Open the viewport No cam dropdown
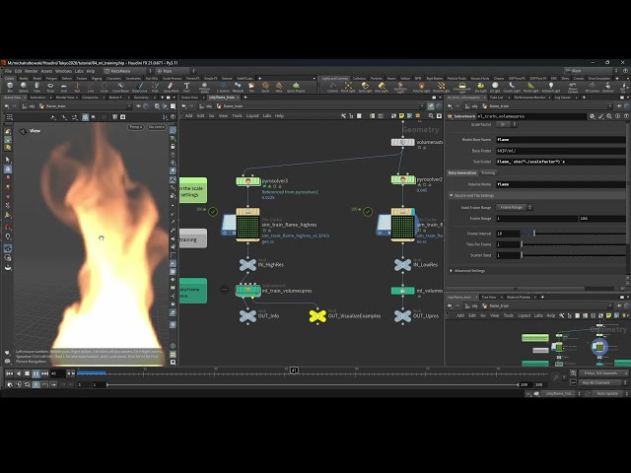The image size is (631, 473). [156, 127]
